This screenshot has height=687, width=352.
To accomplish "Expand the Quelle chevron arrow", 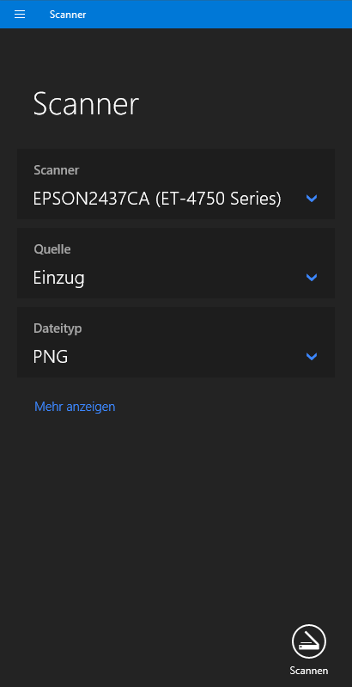I will pos(312,278).
